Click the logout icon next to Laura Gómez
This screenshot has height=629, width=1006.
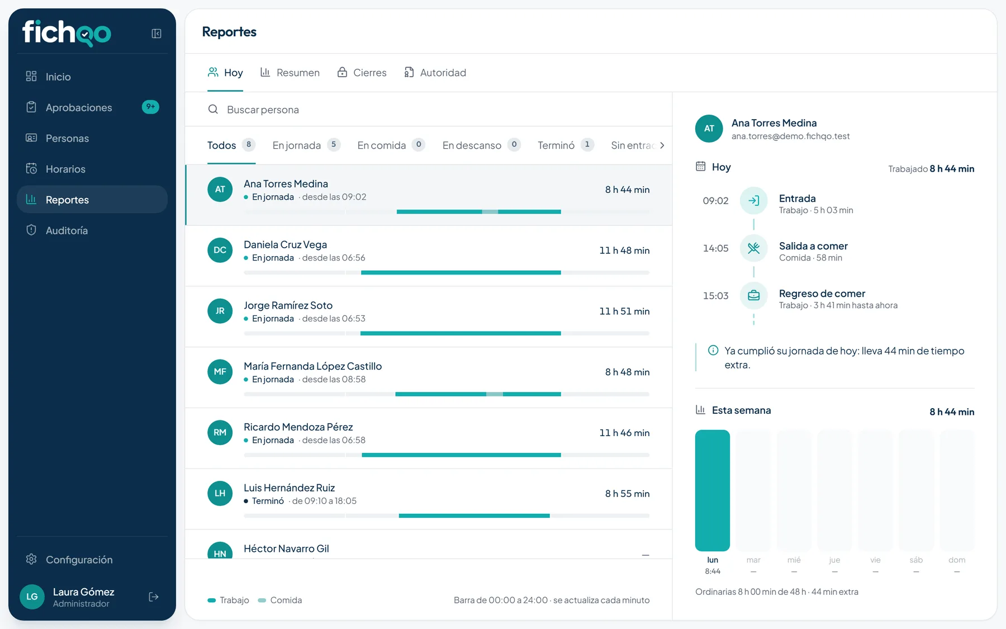coord(154,597)
